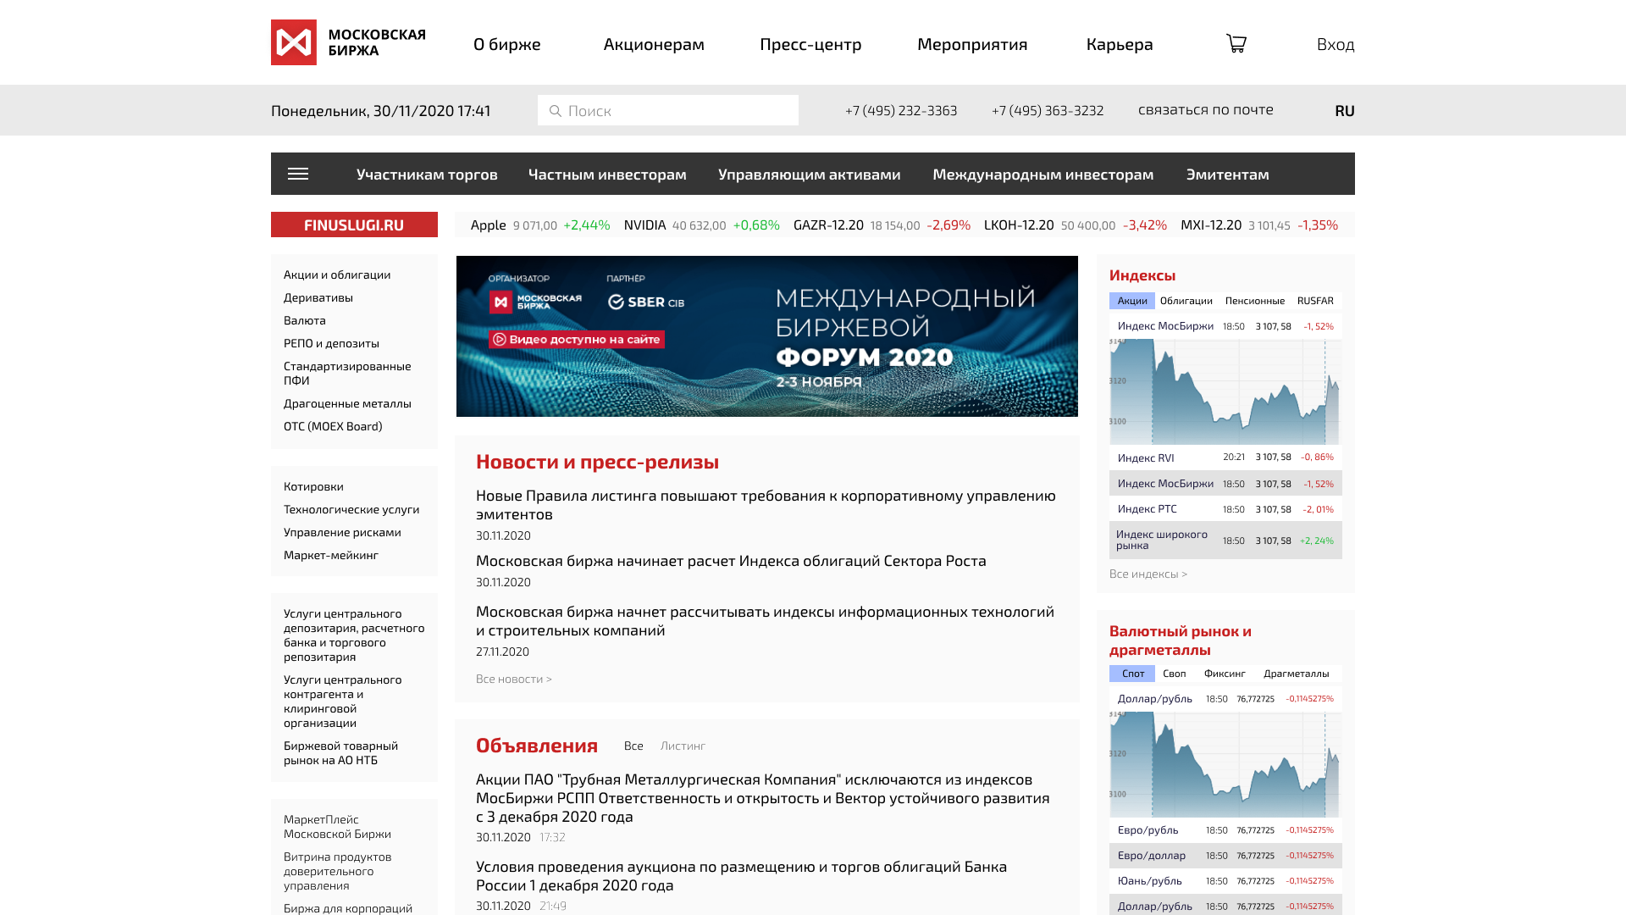Viewport: 1626px width, 915px height.
Task: Open 'Деривативы' in sidebar
Action: pos(318,297)
